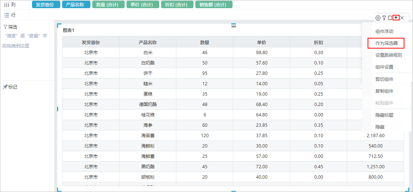Open the component settings gear icon
The image size is (413, 192).
tap(378, 18)
